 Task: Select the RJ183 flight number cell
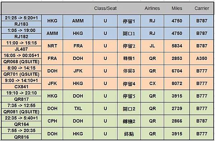(21, 24)
